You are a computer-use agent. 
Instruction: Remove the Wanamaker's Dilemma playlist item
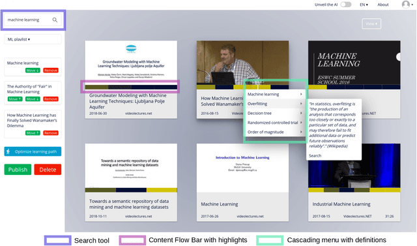[51, 133]
